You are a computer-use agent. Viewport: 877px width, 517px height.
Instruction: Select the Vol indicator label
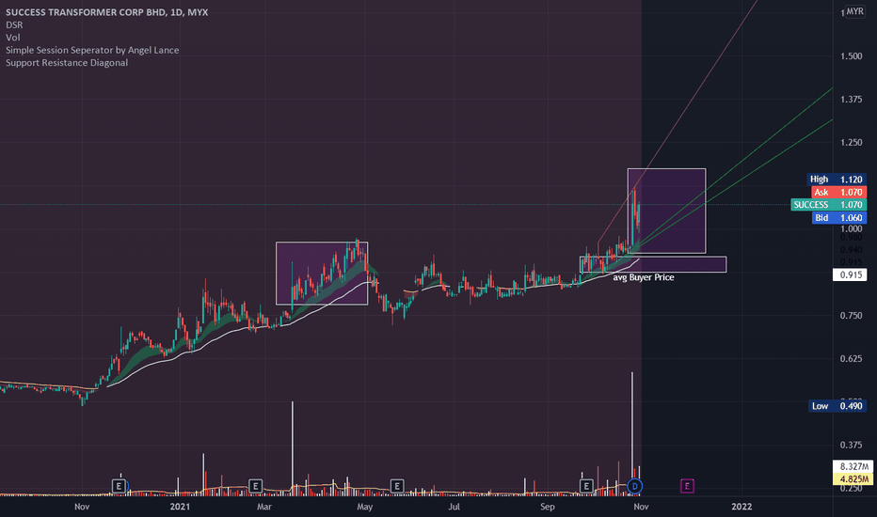(12, 38)
